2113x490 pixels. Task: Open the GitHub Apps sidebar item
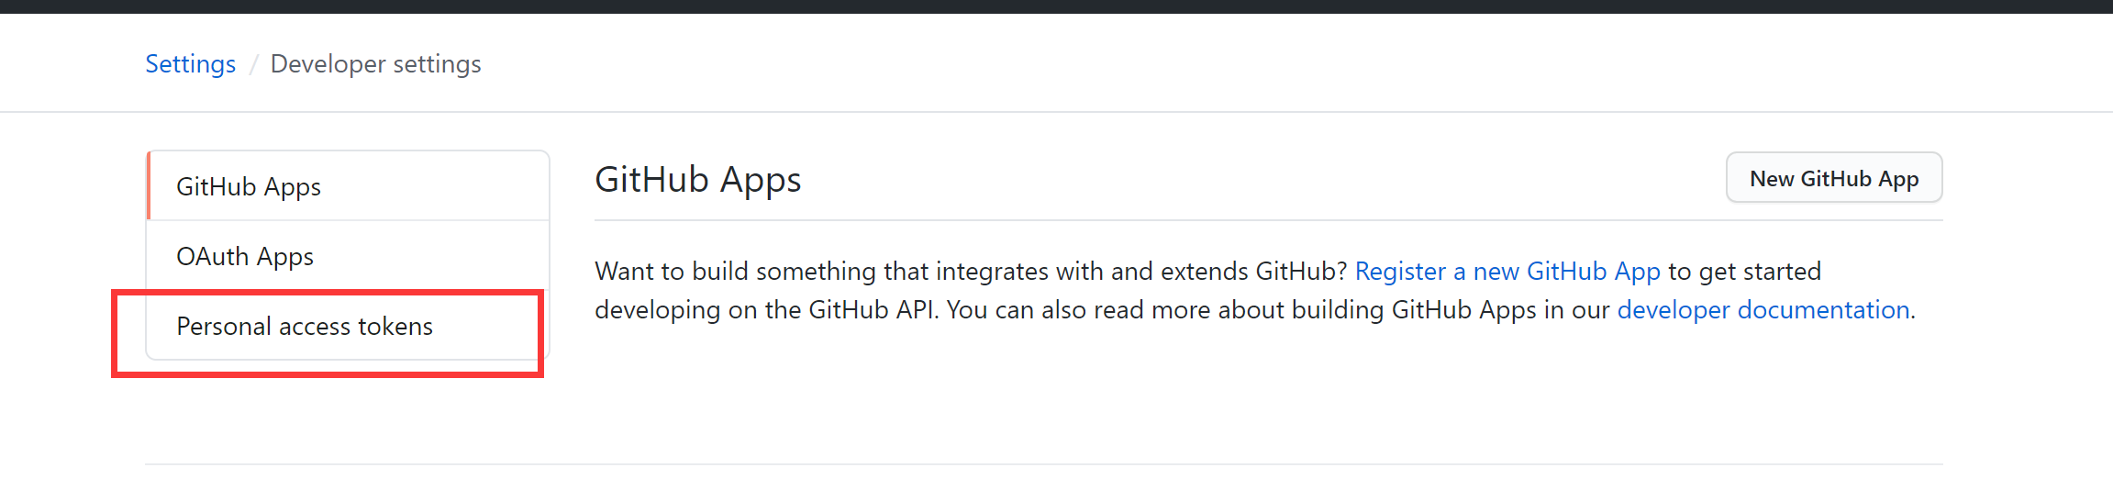(249, 187)
